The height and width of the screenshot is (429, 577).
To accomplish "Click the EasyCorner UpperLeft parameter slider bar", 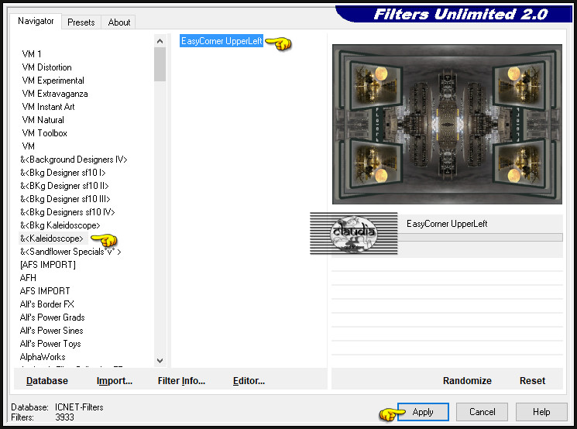I will pos(481,237).
